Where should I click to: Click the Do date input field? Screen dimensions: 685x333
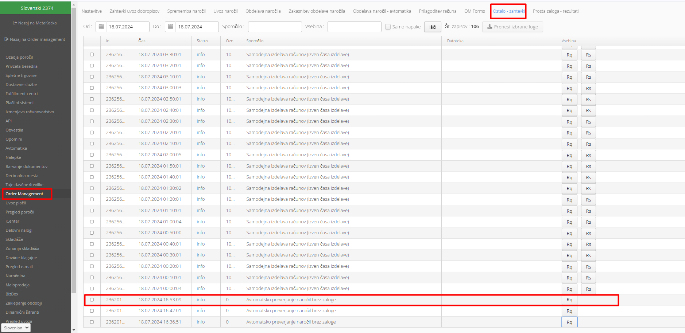(x=197, y=27)
